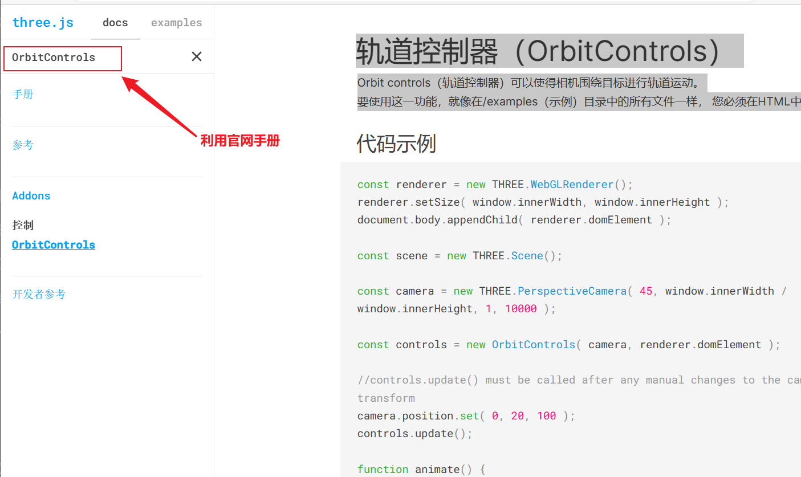Switch to the examples tab

(x=176, y=23)
